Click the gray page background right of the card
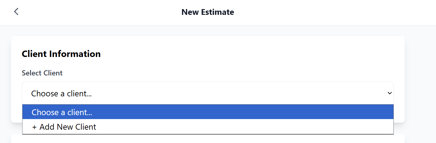 [421, 79]
